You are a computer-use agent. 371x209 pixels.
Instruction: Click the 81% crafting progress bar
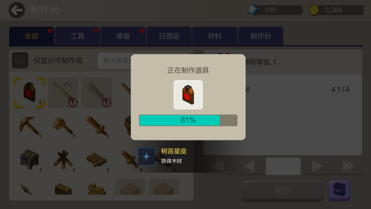(188, 120)
